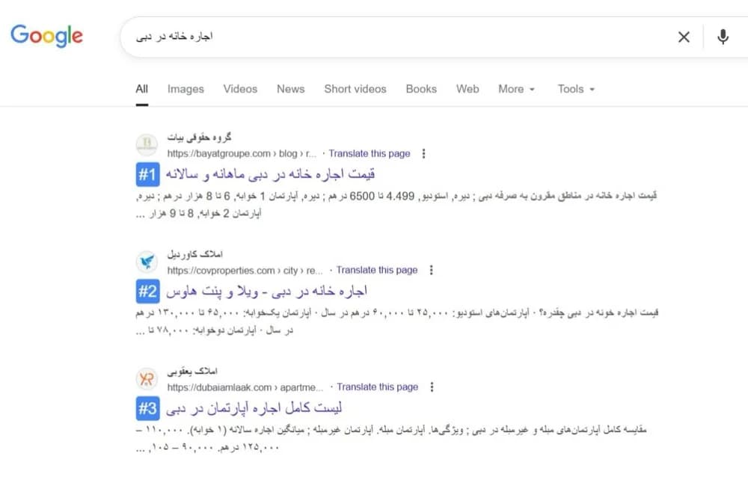This screenshot has width=748, height=480.
Task: Expand the Tools dropdown
Action: (576, 89)
